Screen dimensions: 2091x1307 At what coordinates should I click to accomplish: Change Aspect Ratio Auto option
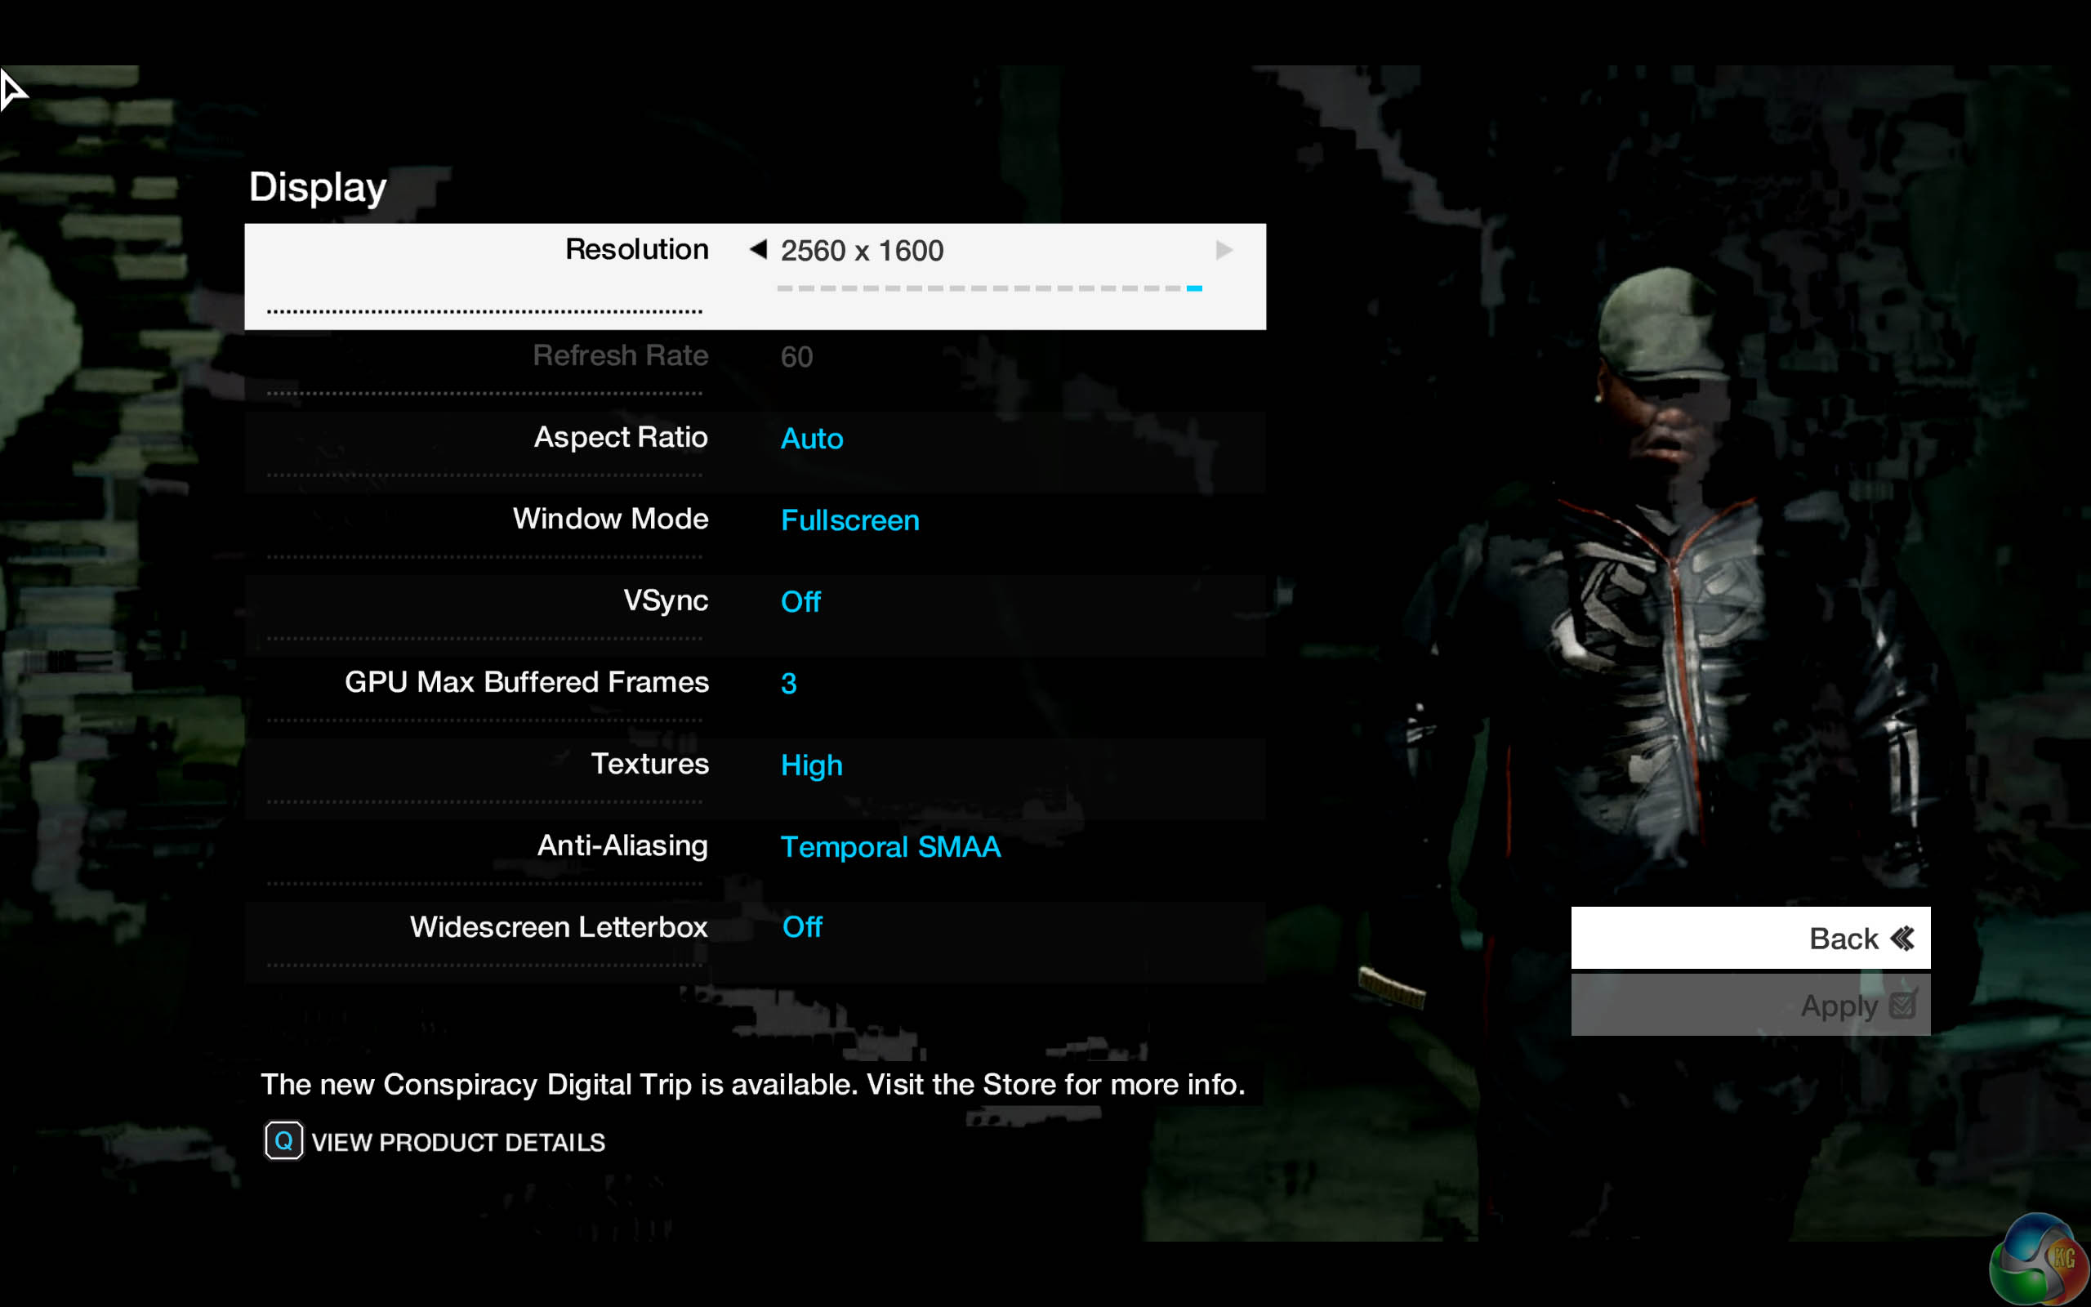811,439
